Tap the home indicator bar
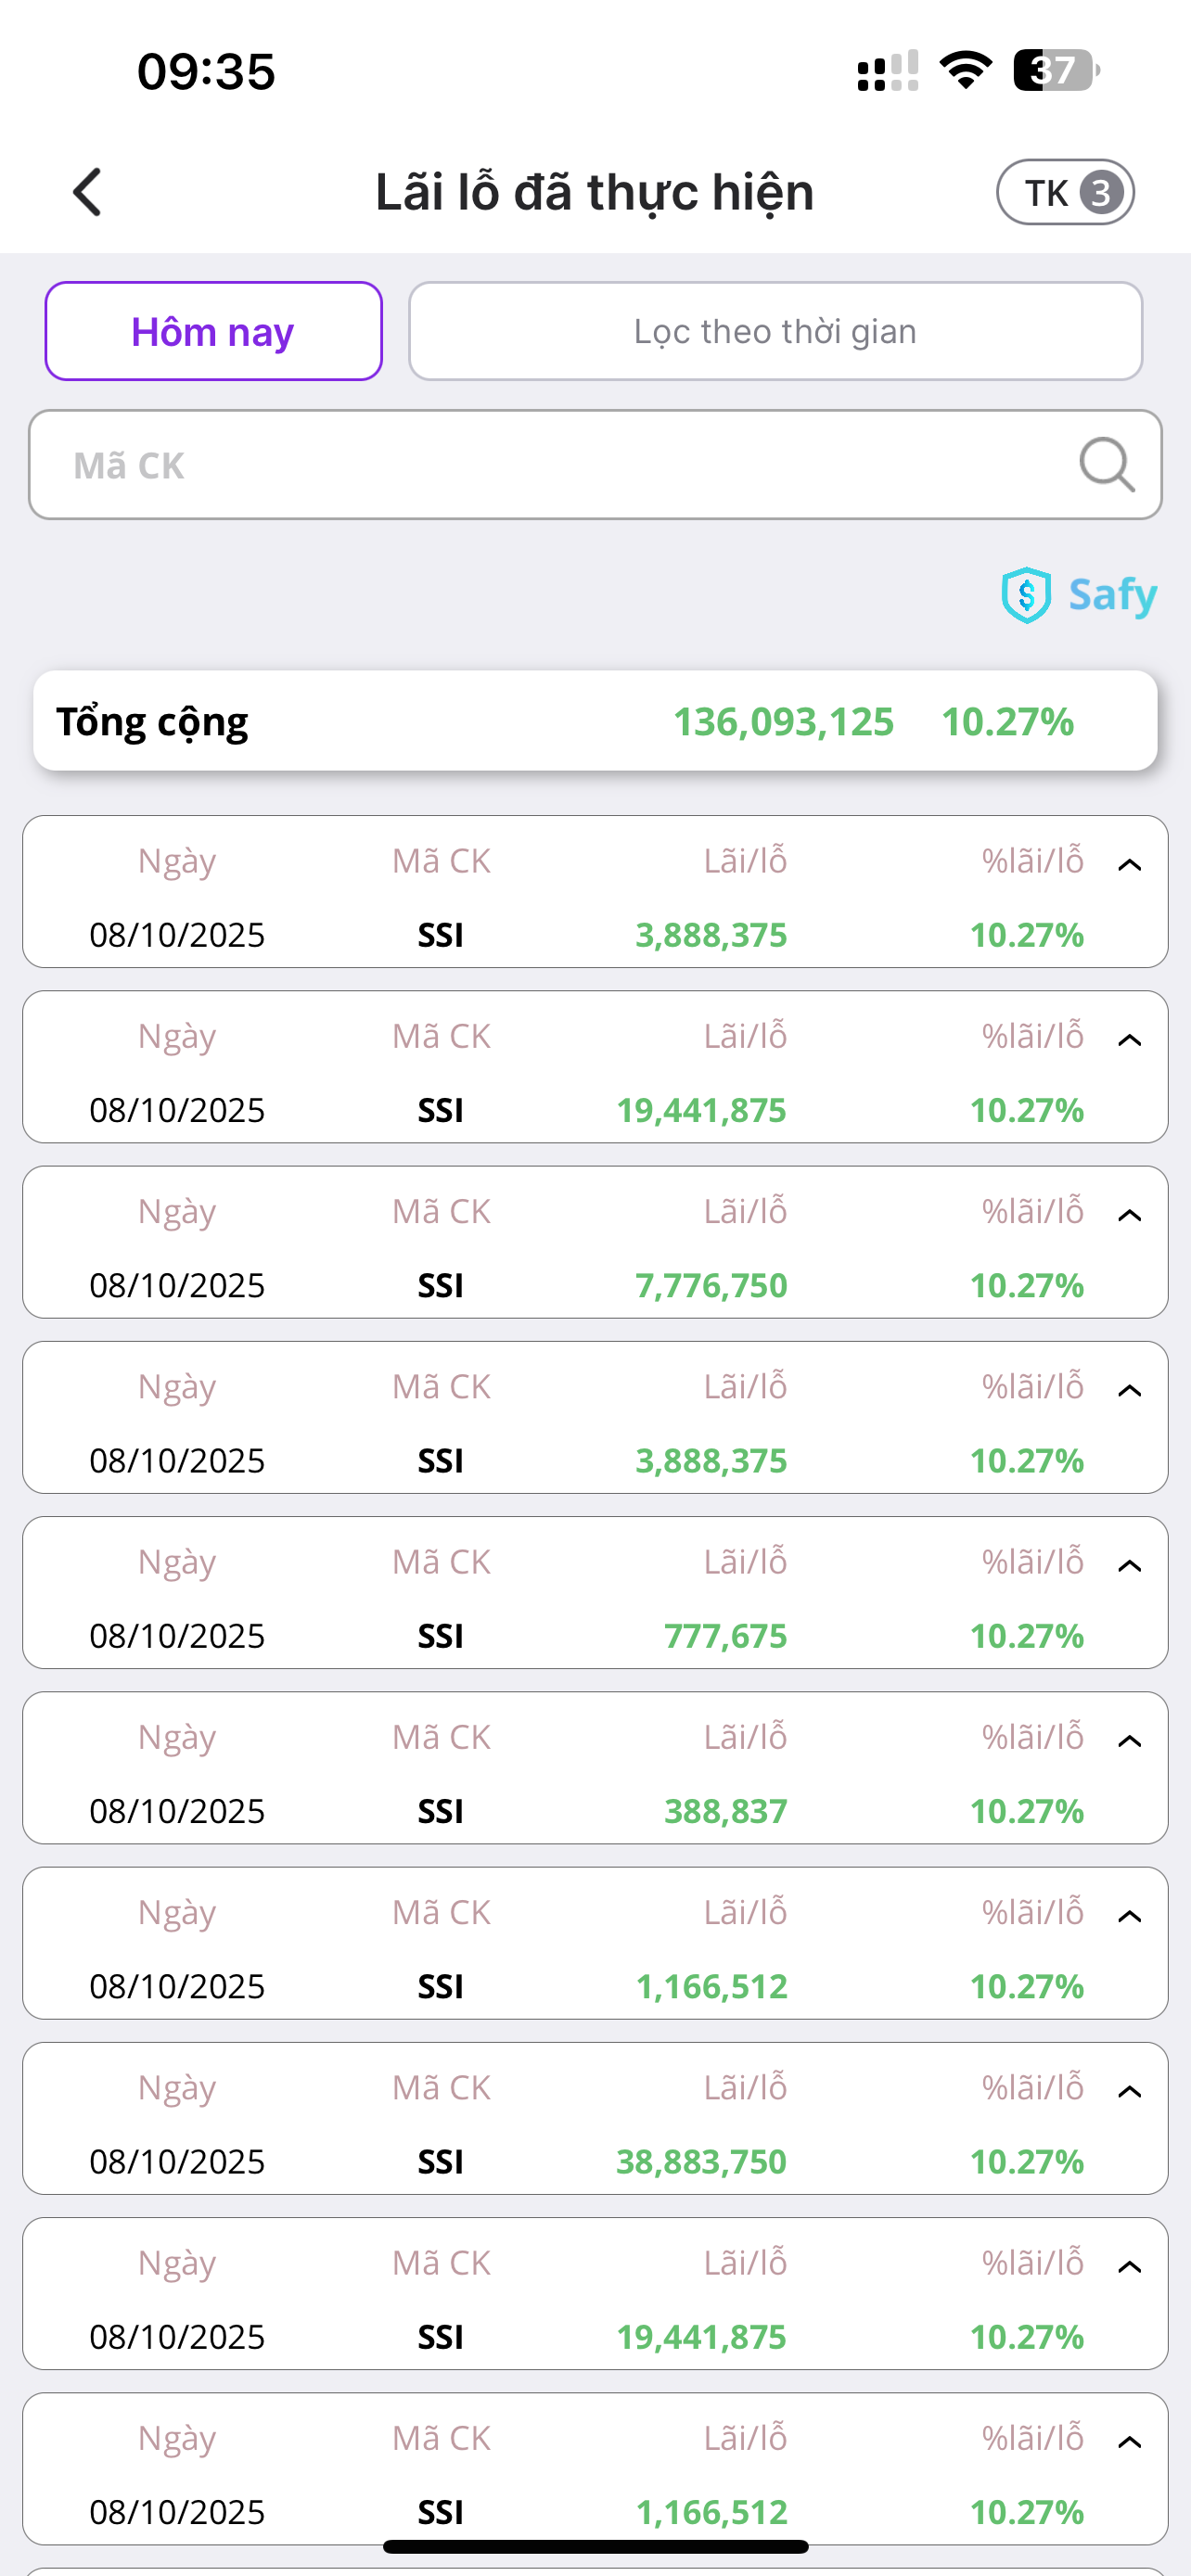The width and height of the screenshot is (1191, 2576). tap(595, 2546)
